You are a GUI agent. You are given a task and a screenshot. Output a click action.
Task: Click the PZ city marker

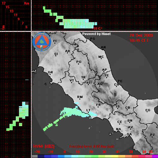coord(152,137)
